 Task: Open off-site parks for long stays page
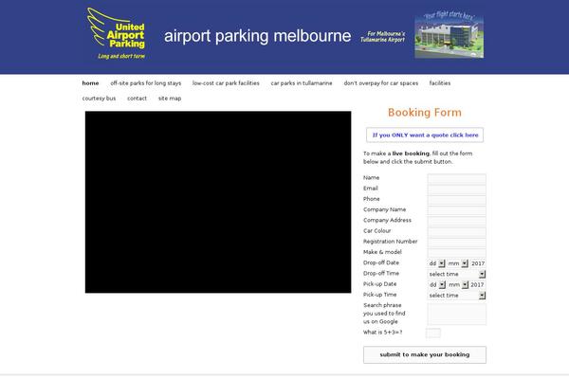tap(145, 83)
